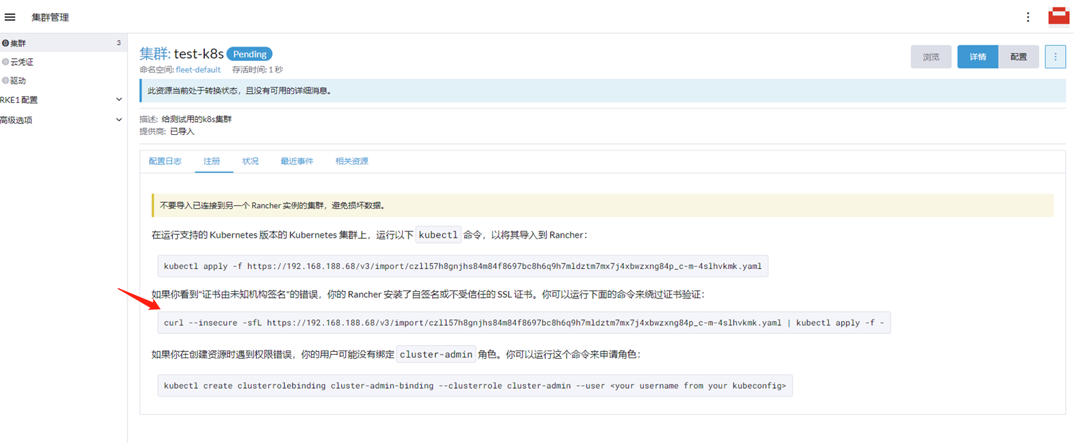Click the globe icon beside 集群

[x=5, y=43]
